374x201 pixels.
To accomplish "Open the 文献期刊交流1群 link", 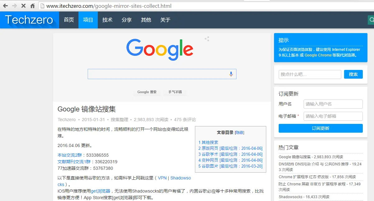I will [74, 162].
